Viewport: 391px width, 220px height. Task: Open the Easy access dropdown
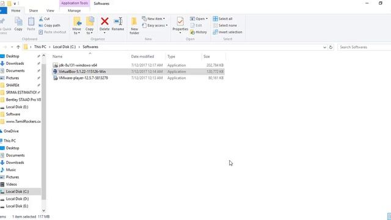[155, 26]
